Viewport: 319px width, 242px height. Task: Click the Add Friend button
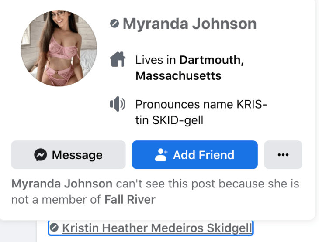click(195, 155)
